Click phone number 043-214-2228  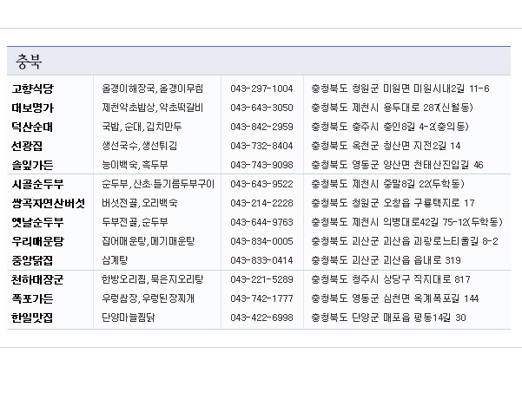(261, 203)
